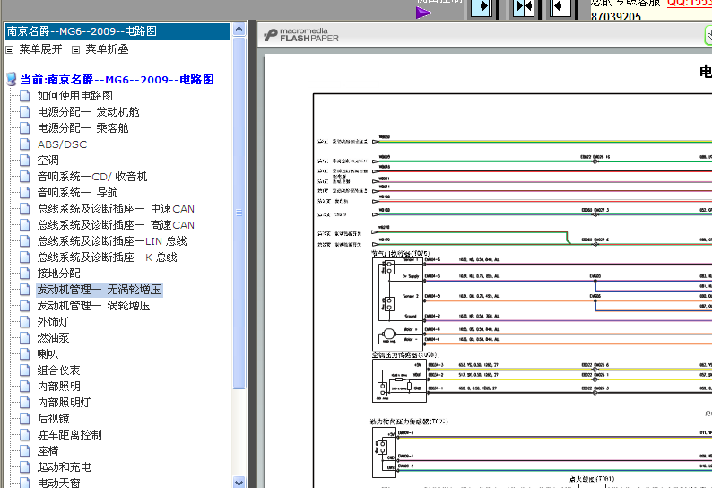
Task: Click page icon next to 如何使用电路图
Action: pyautogui.click(x=25, y=96)
